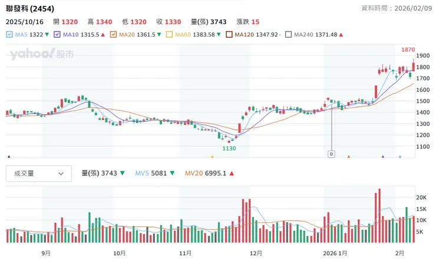The image size is (436, 264).
Task: Click the yellow triangle event marker
Action: pos(212,156)
